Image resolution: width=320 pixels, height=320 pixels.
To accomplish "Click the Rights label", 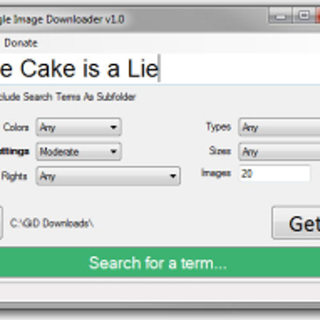I will pos(14,176).
